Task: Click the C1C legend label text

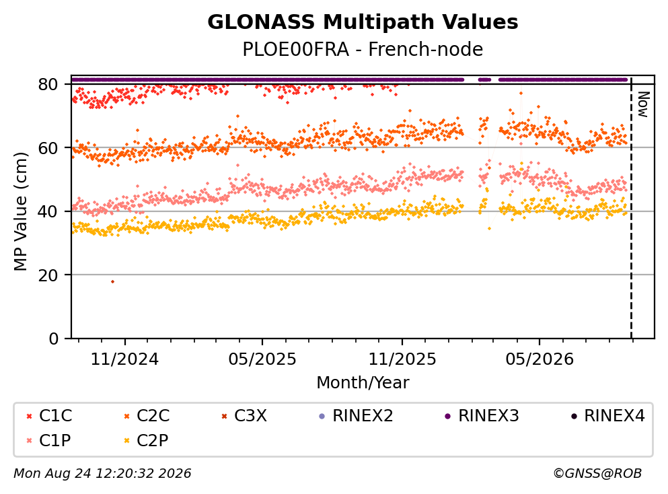Action: (x=55, y=416)
